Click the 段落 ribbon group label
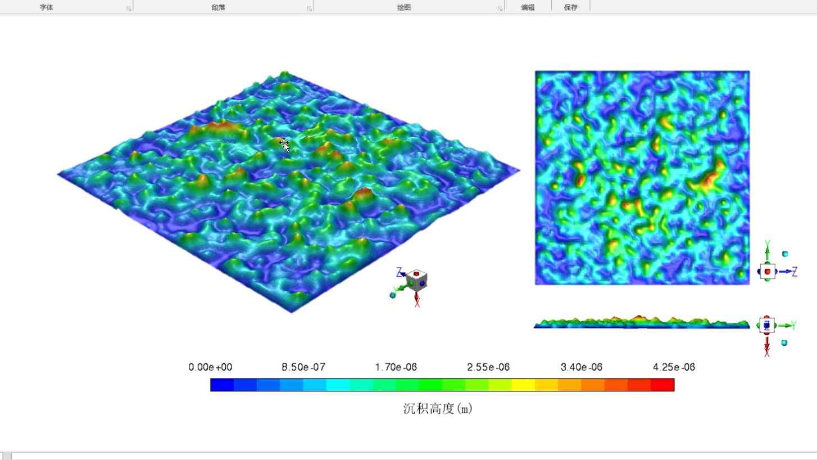Screen dimensions: 817x460 (219, 8)
